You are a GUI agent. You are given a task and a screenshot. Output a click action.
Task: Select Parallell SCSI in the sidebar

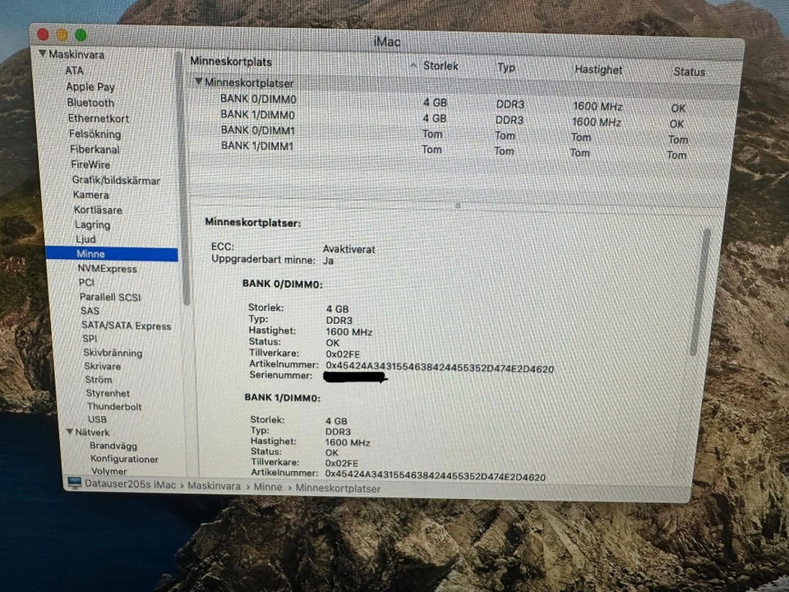tap(110, 297)
